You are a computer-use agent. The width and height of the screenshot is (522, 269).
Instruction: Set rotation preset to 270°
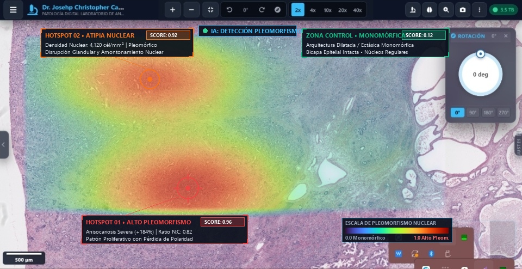pos(504,113)
